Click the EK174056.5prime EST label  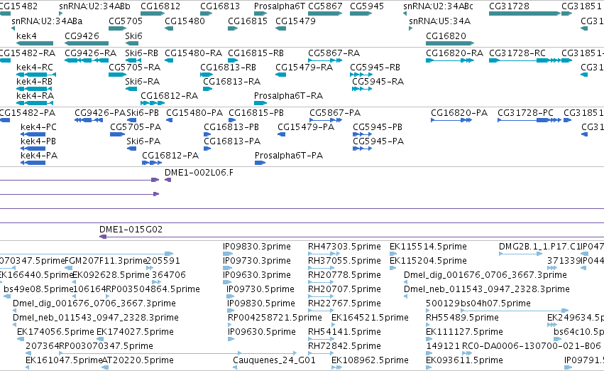(x=55, y=332)
